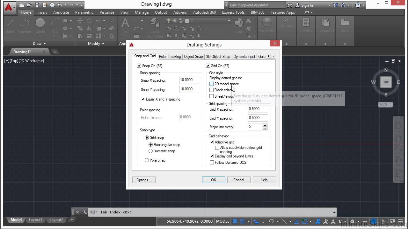Select the Isometric snap radio button

point(151,151)
